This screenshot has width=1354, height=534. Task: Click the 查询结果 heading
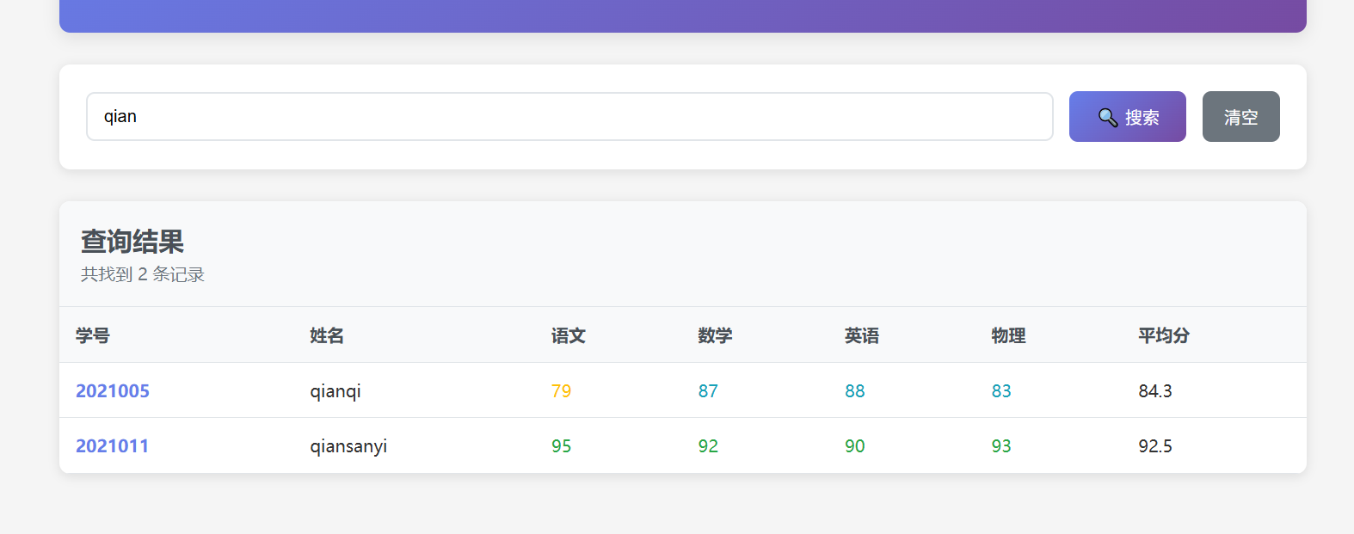tap(132, 242)
